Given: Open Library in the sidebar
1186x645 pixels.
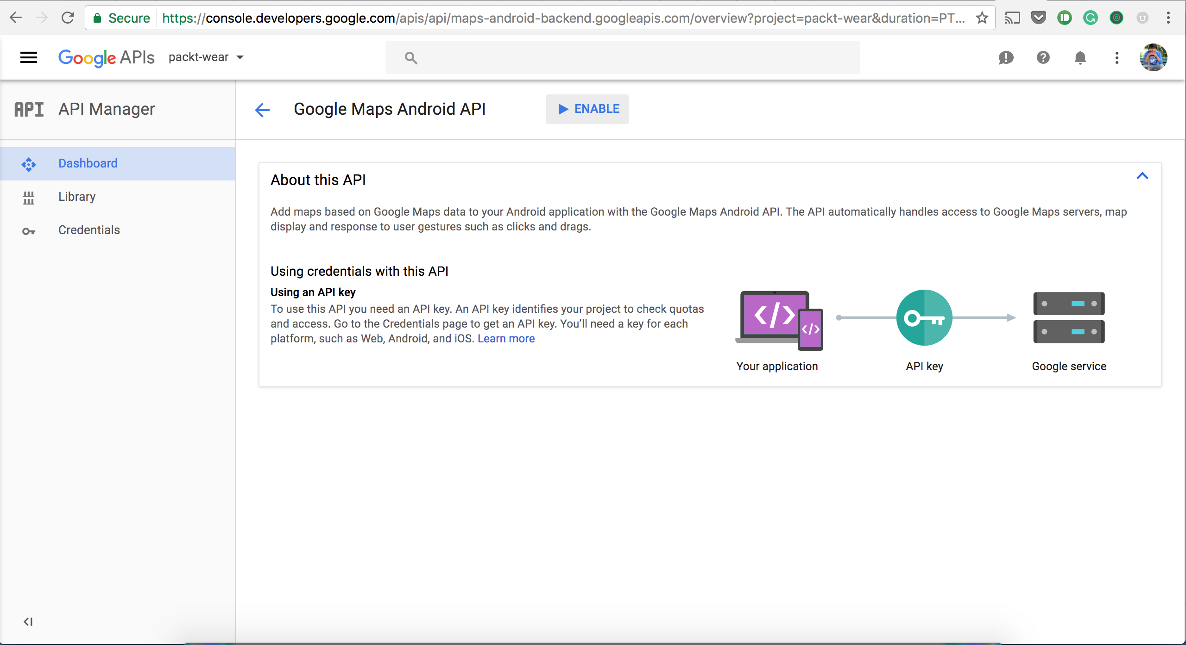Looking at the screenshot, I should coord(118,197).
